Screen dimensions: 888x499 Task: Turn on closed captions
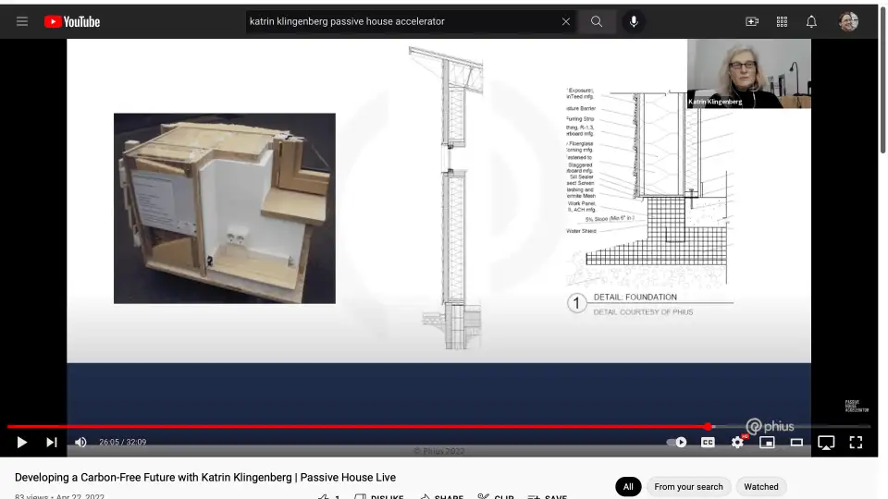pyautogui.click(x=708, y=442)
